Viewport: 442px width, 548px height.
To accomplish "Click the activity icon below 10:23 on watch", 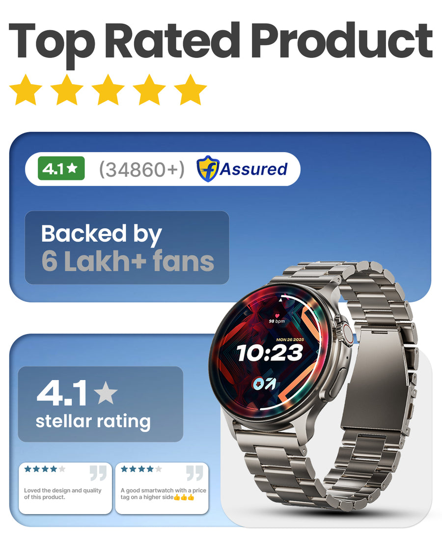I will pos(265,384).
